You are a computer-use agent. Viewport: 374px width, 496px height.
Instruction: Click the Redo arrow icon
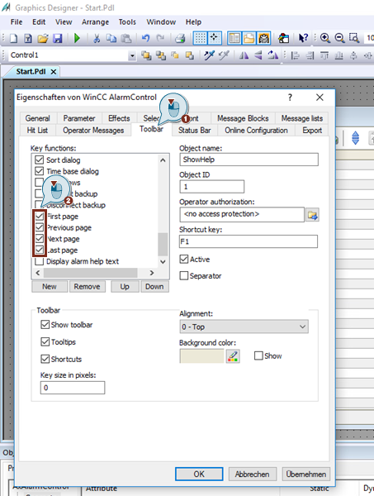pos(160,38)
